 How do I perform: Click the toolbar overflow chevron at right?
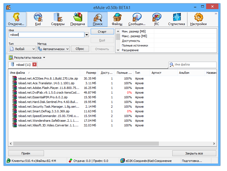216,14
